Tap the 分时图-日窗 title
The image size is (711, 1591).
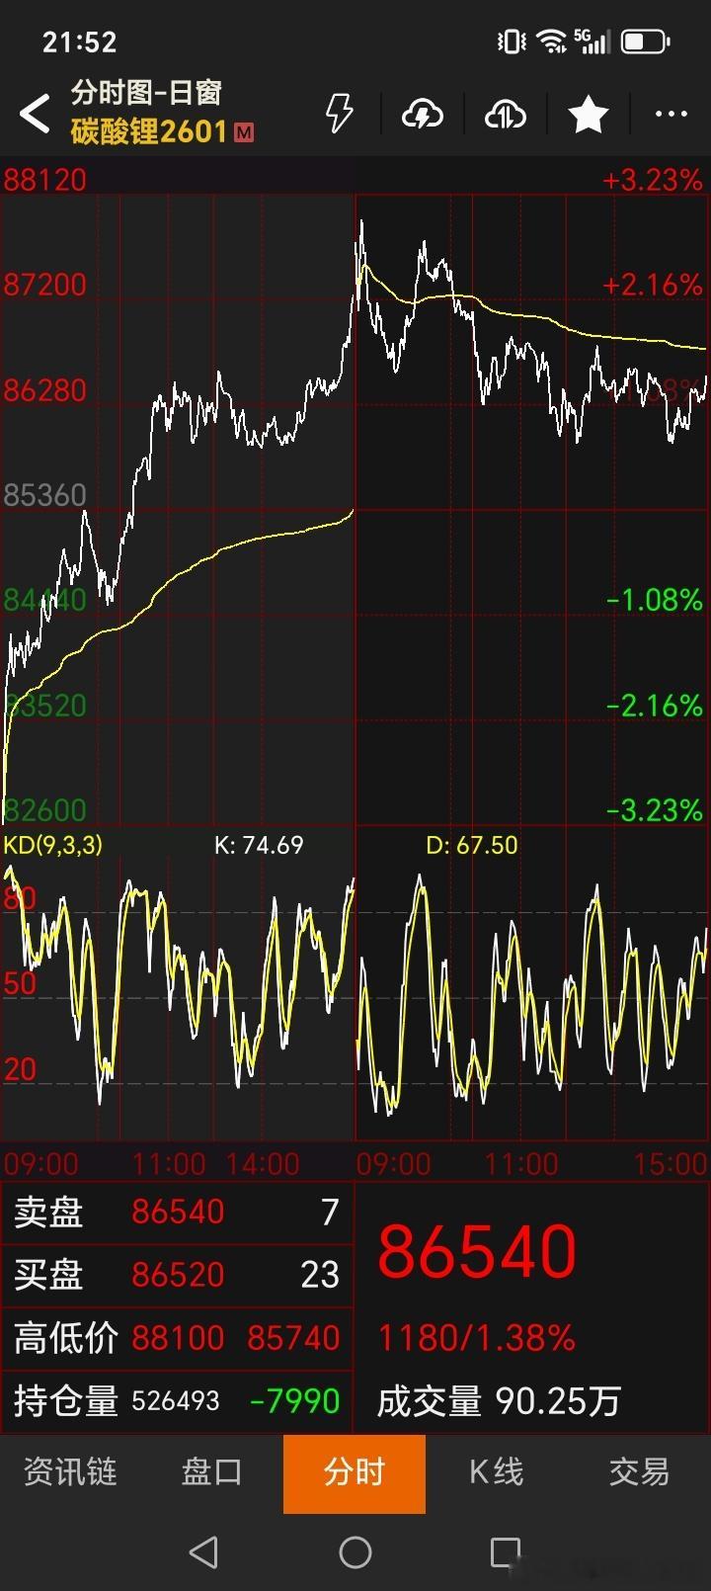[146, 92]
